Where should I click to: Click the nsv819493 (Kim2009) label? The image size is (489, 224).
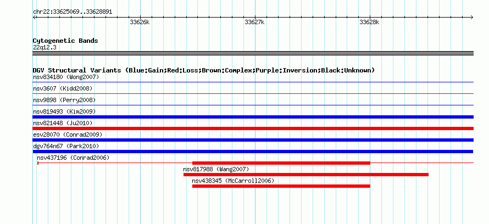(x=64, y=111)
